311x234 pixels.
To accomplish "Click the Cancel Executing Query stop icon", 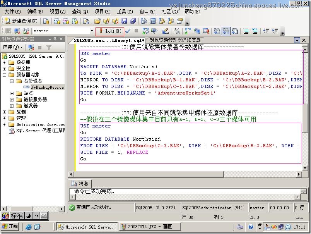I will [x=136, y=31].
